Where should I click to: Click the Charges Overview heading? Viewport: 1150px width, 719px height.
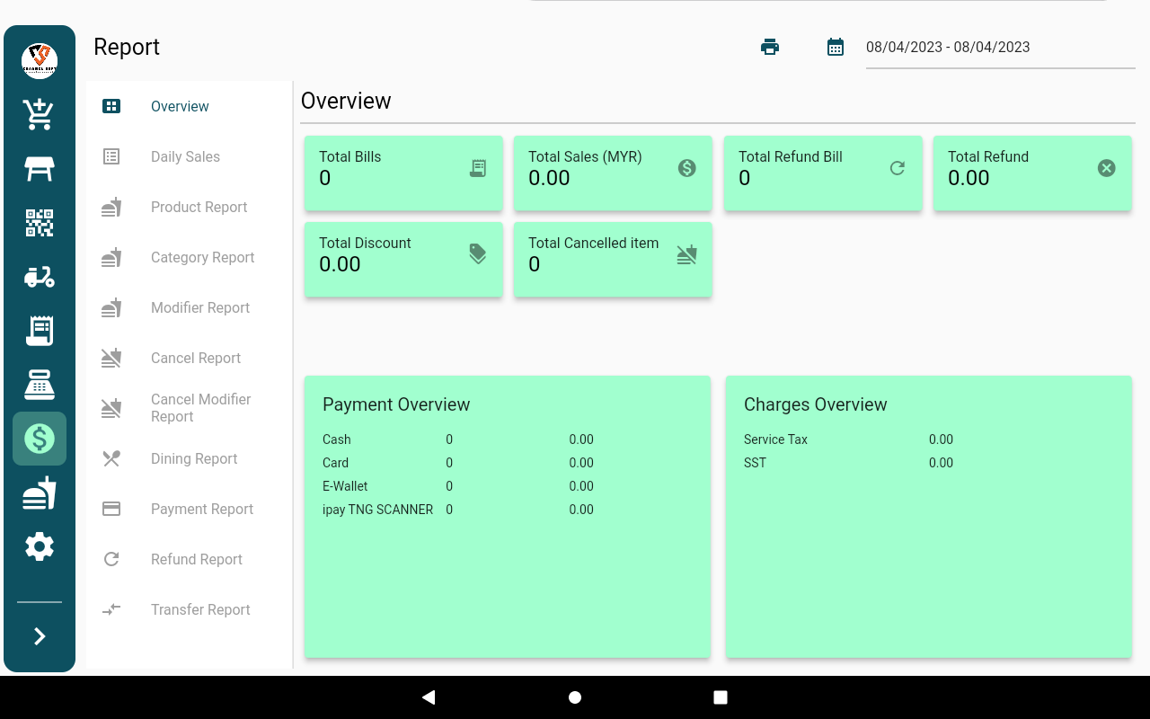tap(816, 404)
